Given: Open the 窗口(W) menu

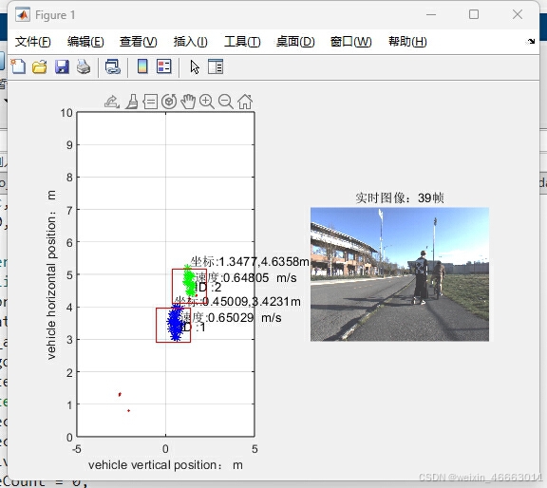Looking at the screenshot, I should click(x=350, y=42).
